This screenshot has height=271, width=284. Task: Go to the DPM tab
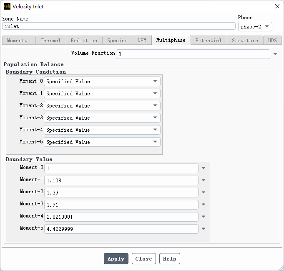click(x=142, y=40)
